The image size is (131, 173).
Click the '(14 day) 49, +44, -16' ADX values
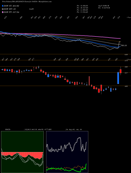click(x=74, y=129)
